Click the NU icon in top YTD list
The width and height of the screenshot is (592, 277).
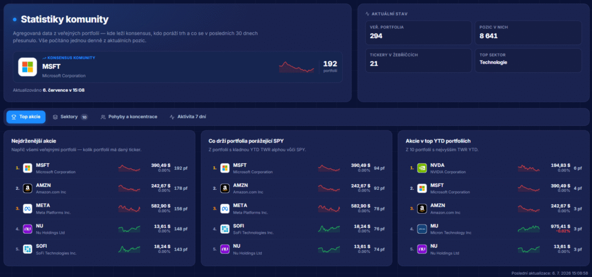[422, 249]
